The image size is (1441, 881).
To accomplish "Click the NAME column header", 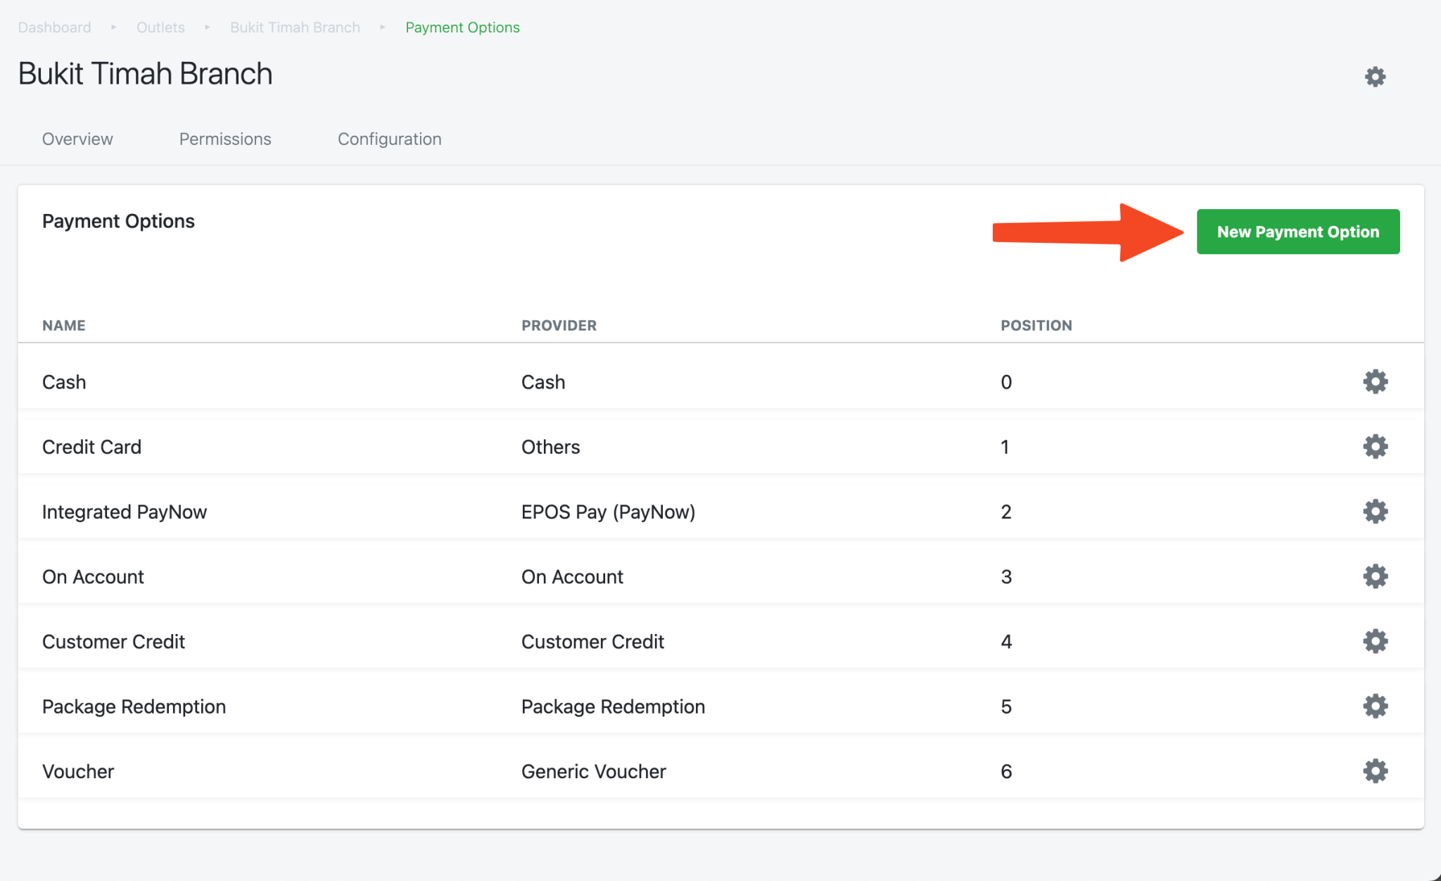I will click(x=63, y=325).
